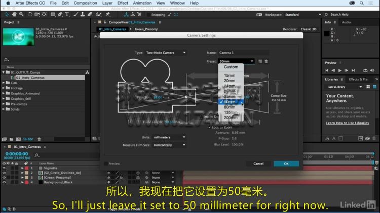The image size is (380, 213).
Task: Switch to Audio panel tab
Action: [346, 22]
